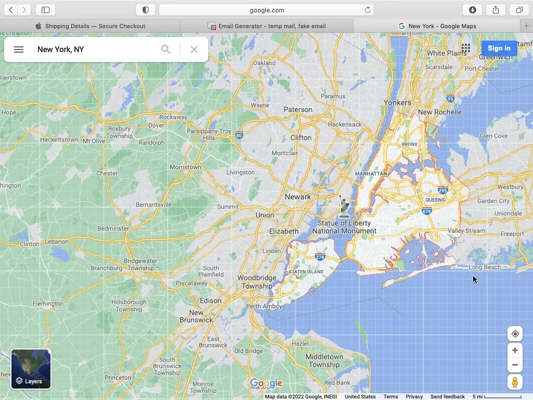Click the Elizabeth city label
Screen dimensions: 533x400
[x=284, y=231]
